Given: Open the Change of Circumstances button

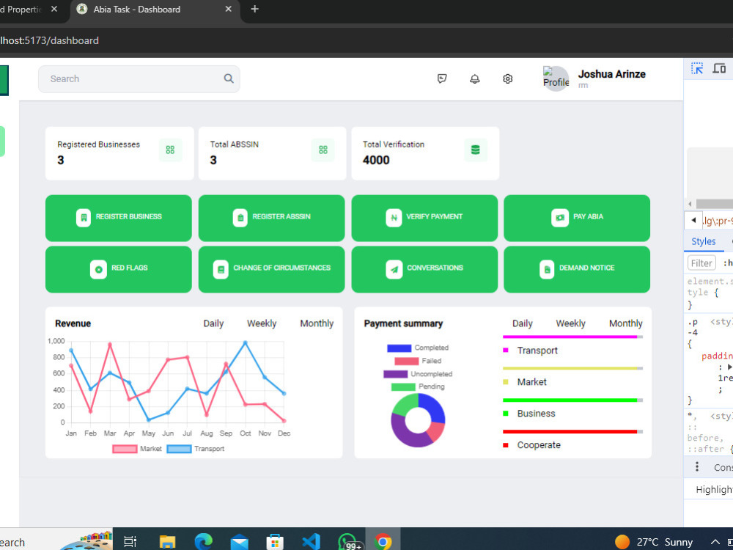Looking at the screenshot, I should tap(272, 269).
